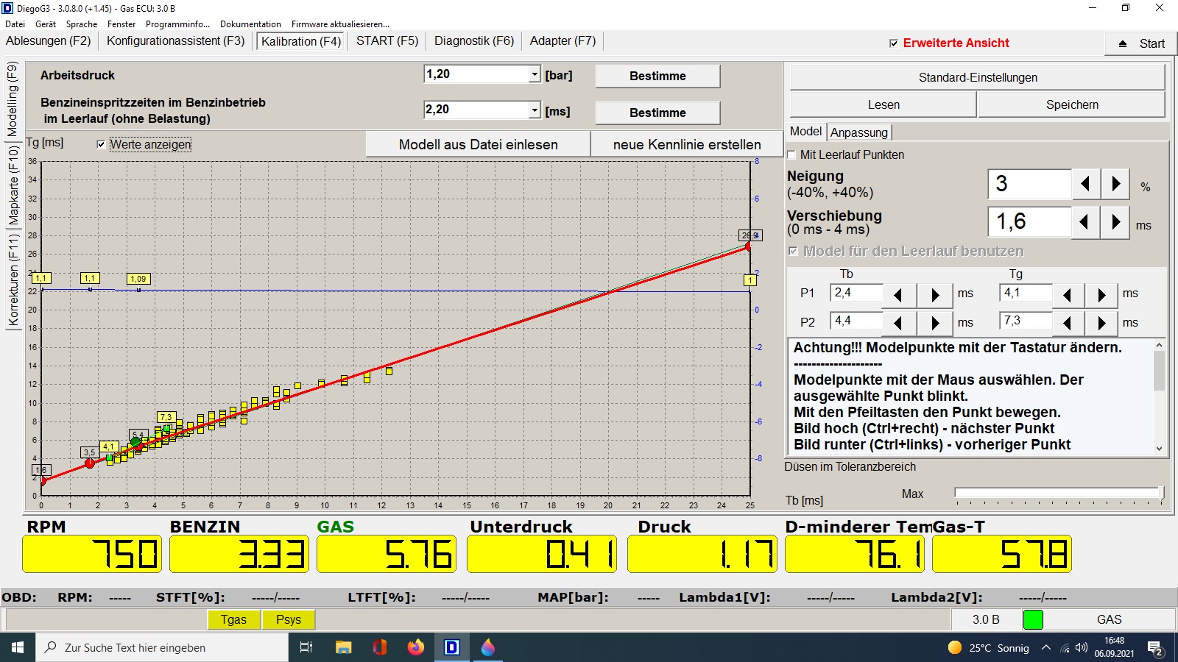Decrease P2 Tb value arrow
Viewport: 1178px width, 662px height.
(898, 323)
